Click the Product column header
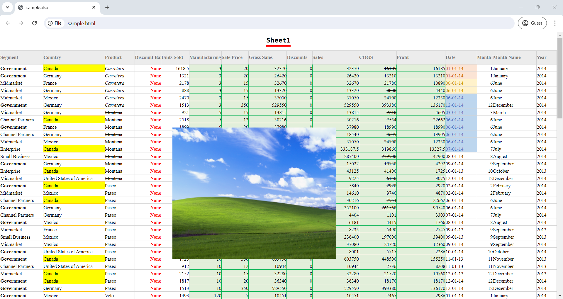This screenshot has width=563, height=299. pyautogui.click(x=120, y=57)
